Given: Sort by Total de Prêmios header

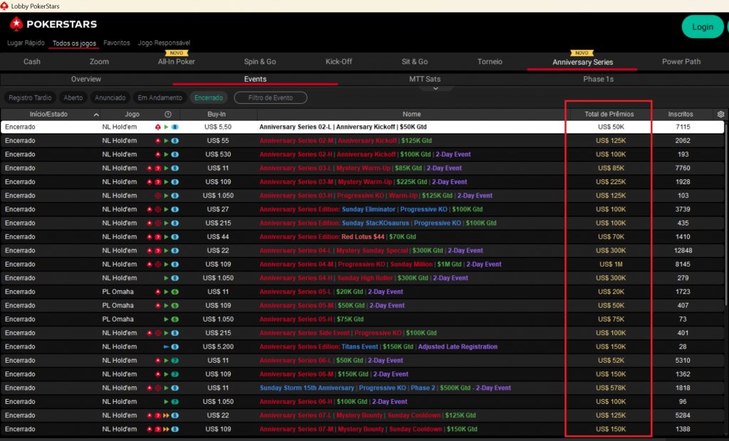Looking at the screenshot, I should pyautogui.click(x=609, y=115).
